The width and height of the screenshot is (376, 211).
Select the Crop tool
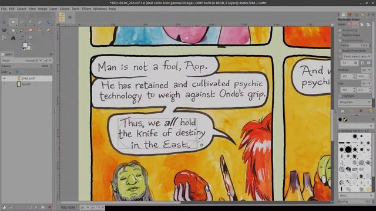click(x=39, y=22)
